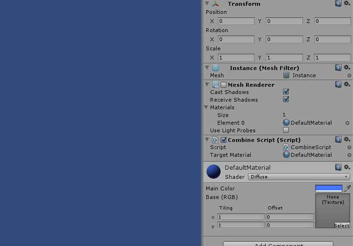The height and width of the screenshot is (246, 353).
Task: Click Select button on texture slot
Action: click(342, 225)
